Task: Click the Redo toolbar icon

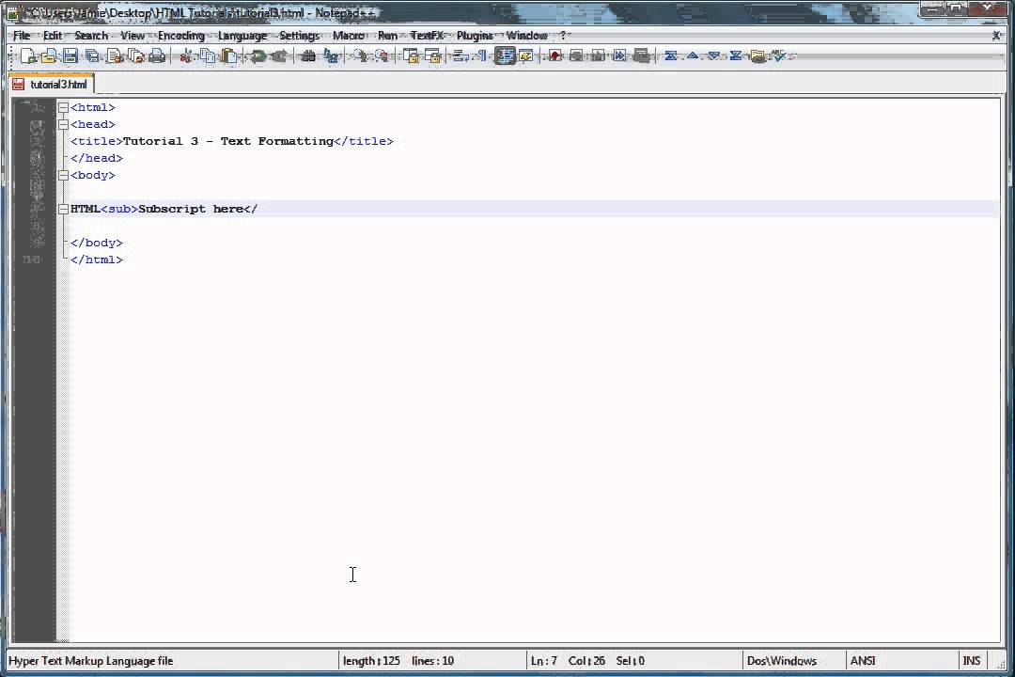Action: (279, 56)
